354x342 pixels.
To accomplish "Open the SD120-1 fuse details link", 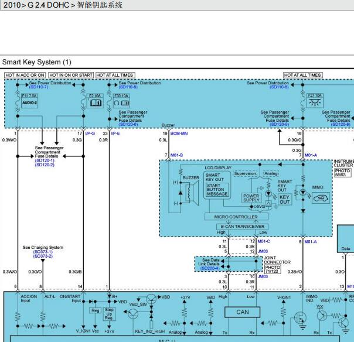I will click(45, 160).
